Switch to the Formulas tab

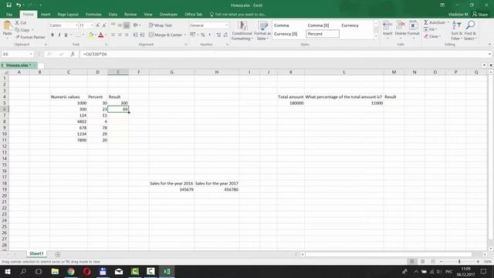[x=93, y=15]
